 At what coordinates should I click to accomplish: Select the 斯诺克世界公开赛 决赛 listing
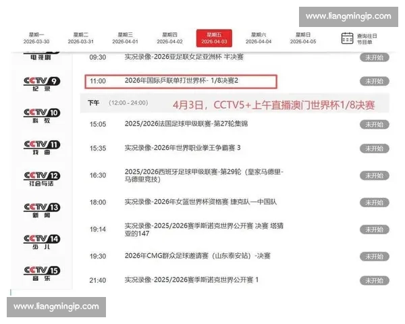pyautogui.click(x=204, y=230)
